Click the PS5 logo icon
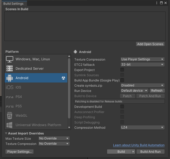Viewport: 170px width, 159px height. tap(10, 107)
